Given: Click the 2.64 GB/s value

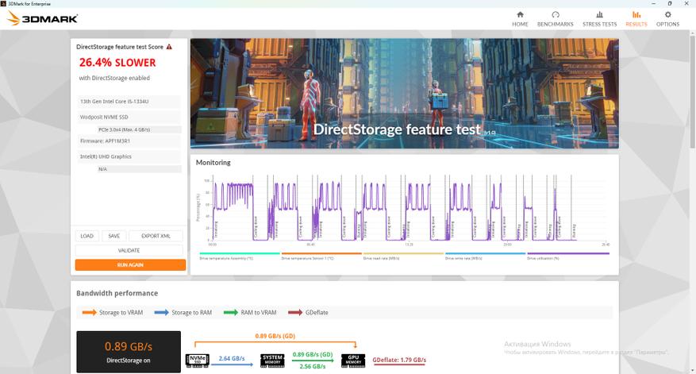Looking at the screenshot, I should click(x=232, y=358).
